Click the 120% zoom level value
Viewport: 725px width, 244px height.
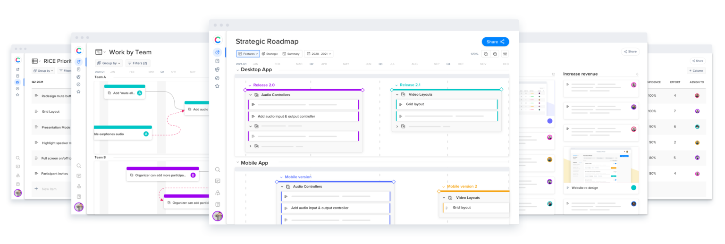[474, 54]
